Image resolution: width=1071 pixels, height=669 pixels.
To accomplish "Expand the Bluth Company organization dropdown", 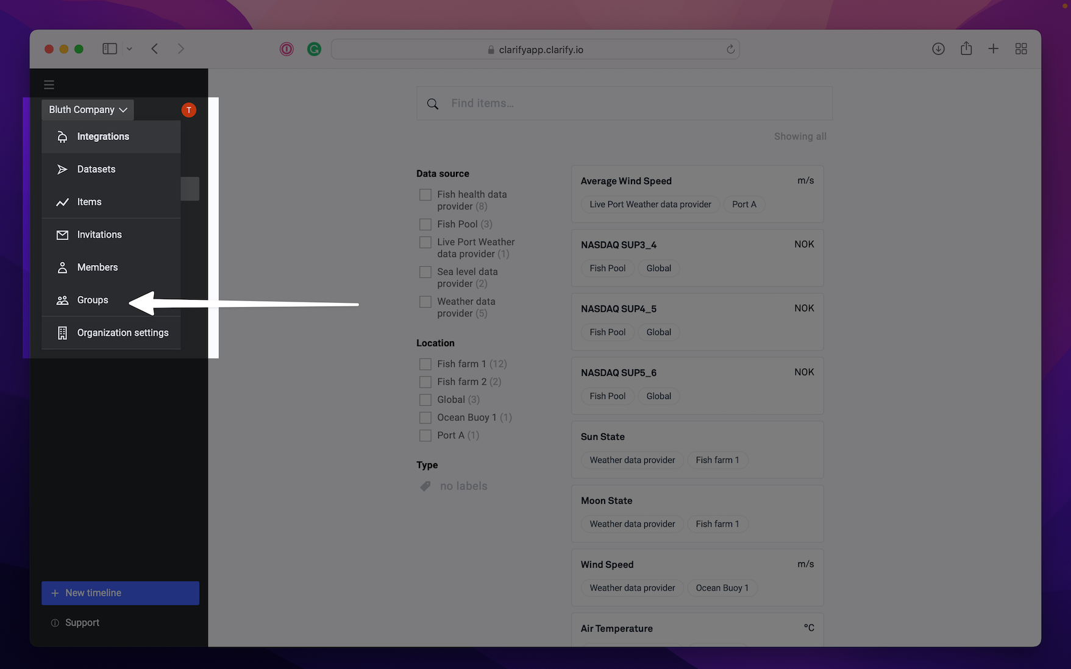I will [88, 110].
